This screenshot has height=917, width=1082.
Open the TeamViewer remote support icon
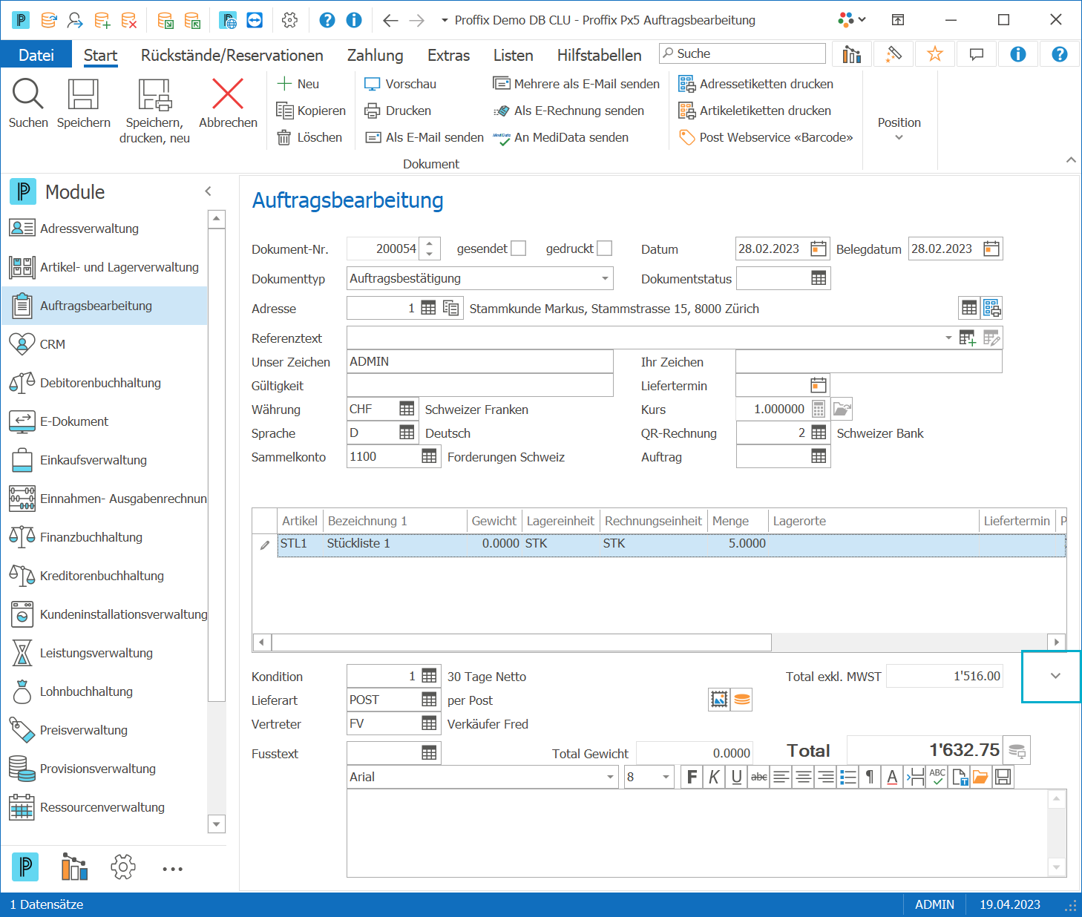[255, 20]
